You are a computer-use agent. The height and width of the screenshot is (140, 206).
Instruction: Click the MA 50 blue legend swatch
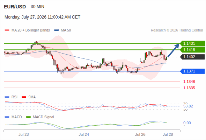(56, 30)
